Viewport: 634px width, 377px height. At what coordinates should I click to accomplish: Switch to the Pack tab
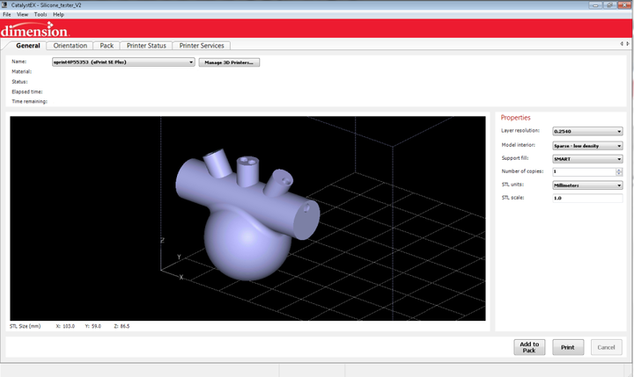point(107,46)
